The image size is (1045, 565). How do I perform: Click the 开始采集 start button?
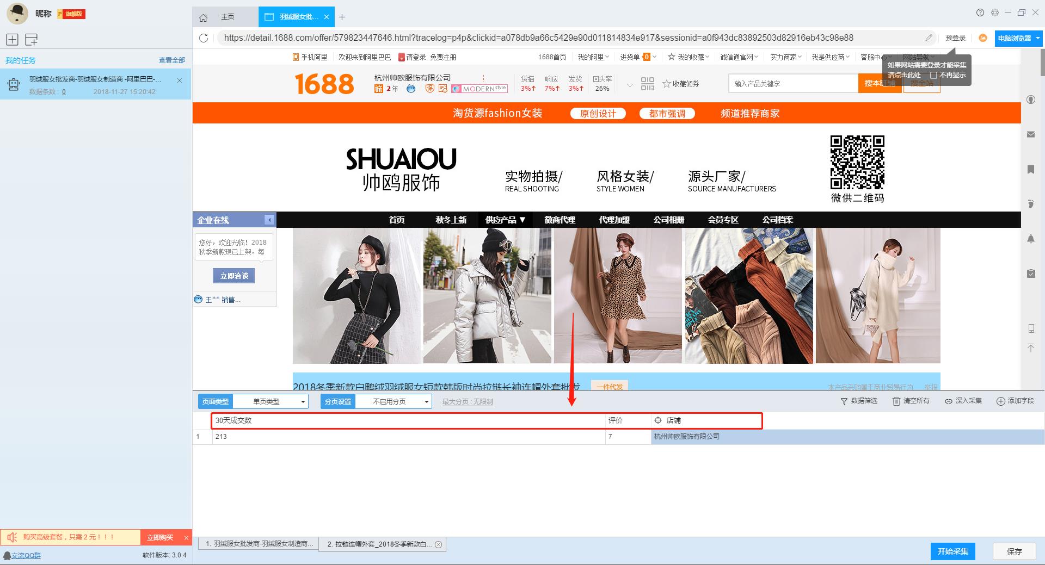pyautogui.click(x=952, y=551)
